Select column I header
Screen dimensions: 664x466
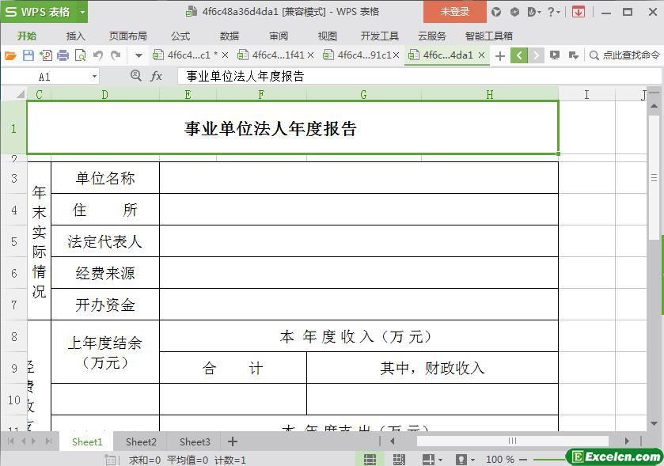(586, 94)
